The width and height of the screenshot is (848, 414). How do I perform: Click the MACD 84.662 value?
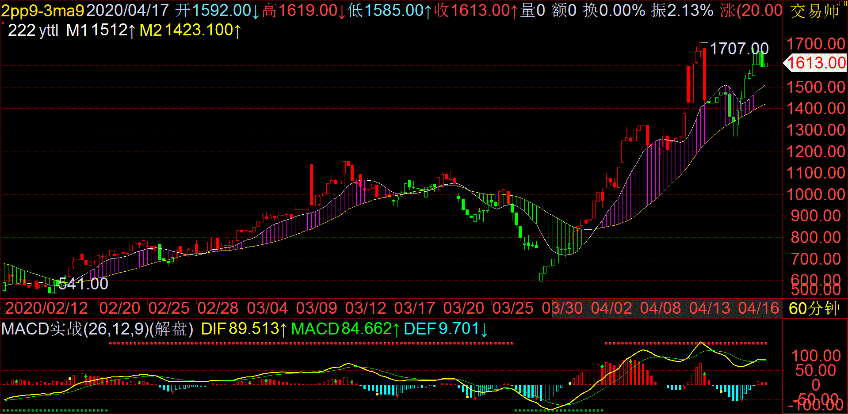tap(346, 329)
